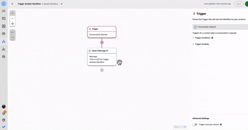Open the Settings gear icon in sidebar
Screen dimensions: 248x130
point(4,57)
